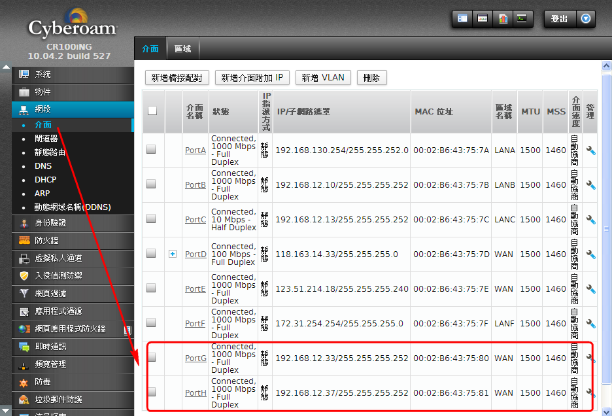Click the 新增 VLAN button
Viewport: 612px width, 416px height.
[323, 78]
